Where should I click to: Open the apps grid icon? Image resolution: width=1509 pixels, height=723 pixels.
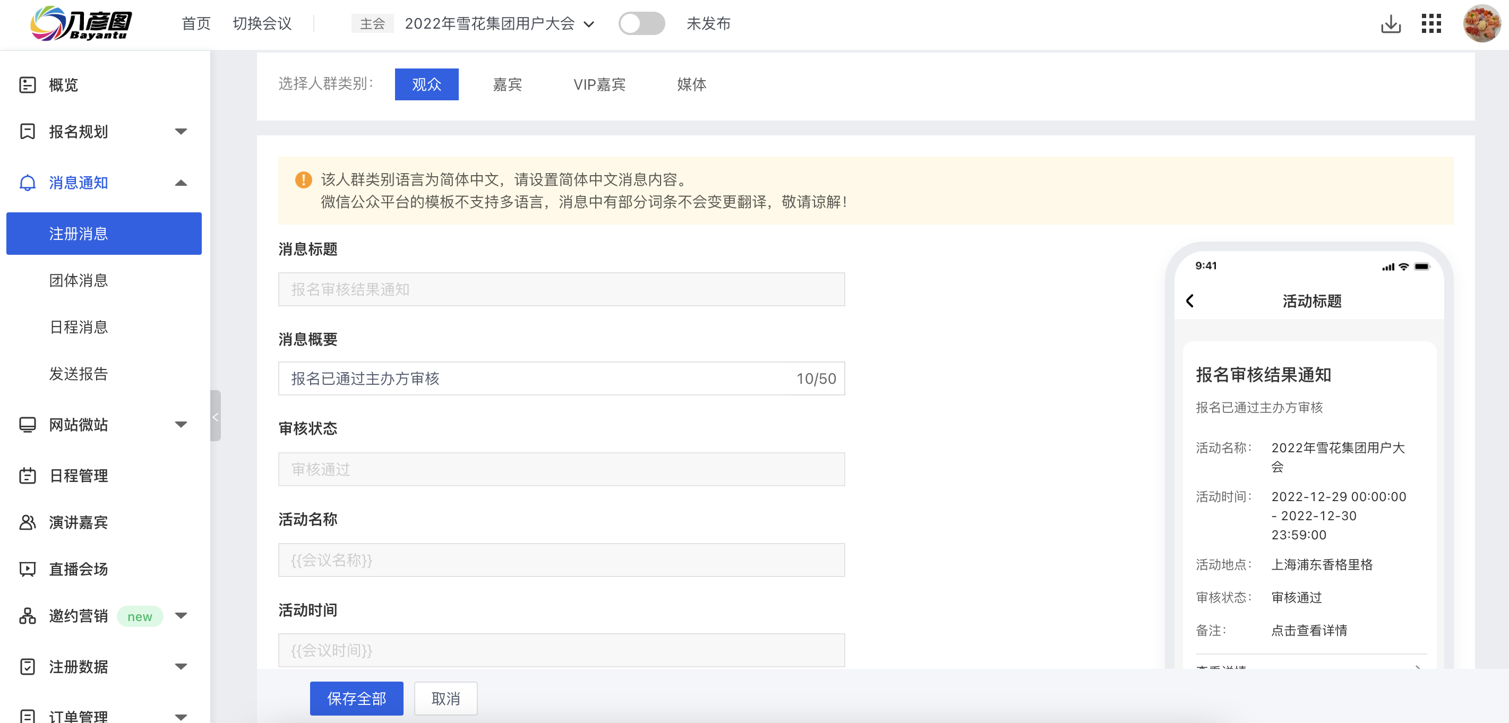coord(1431,24)
